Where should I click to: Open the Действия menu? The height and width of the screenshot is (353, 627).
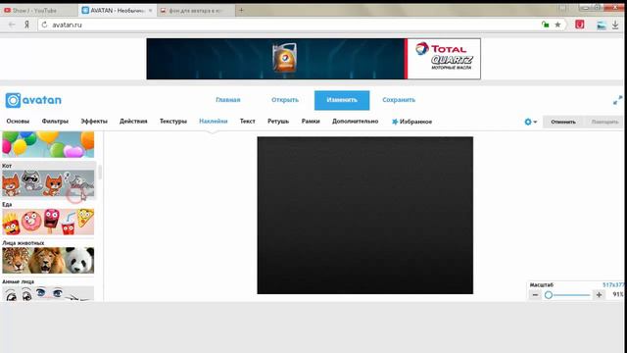(x=133, y=121)
